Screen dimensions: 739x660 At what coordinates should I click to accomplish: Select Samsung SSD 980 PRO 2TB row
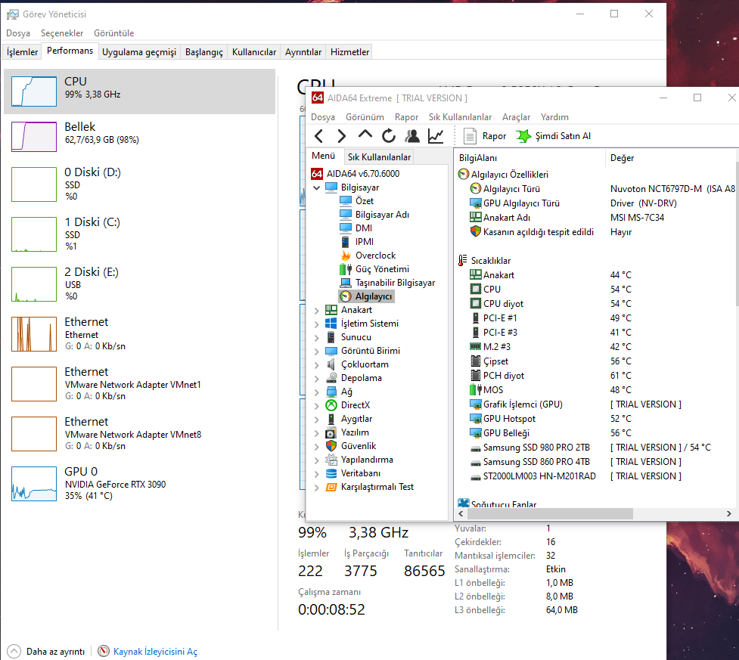[x=595, y=448]
